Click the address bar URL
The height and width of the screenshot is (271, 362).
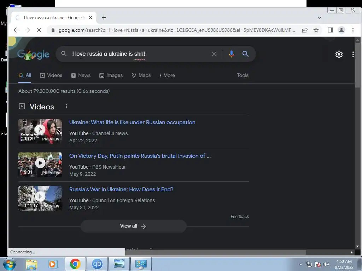click(x=177, y=30)
